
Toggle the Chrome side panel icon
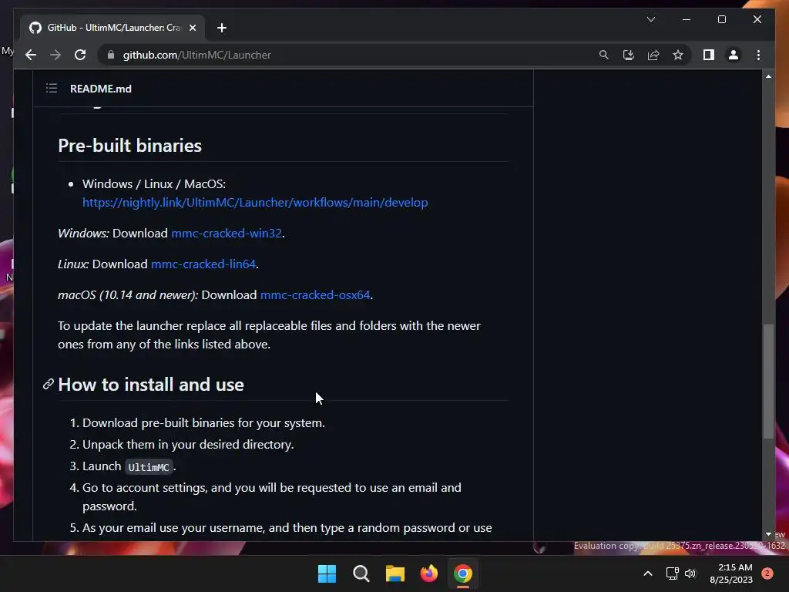[x=709, y=55]
